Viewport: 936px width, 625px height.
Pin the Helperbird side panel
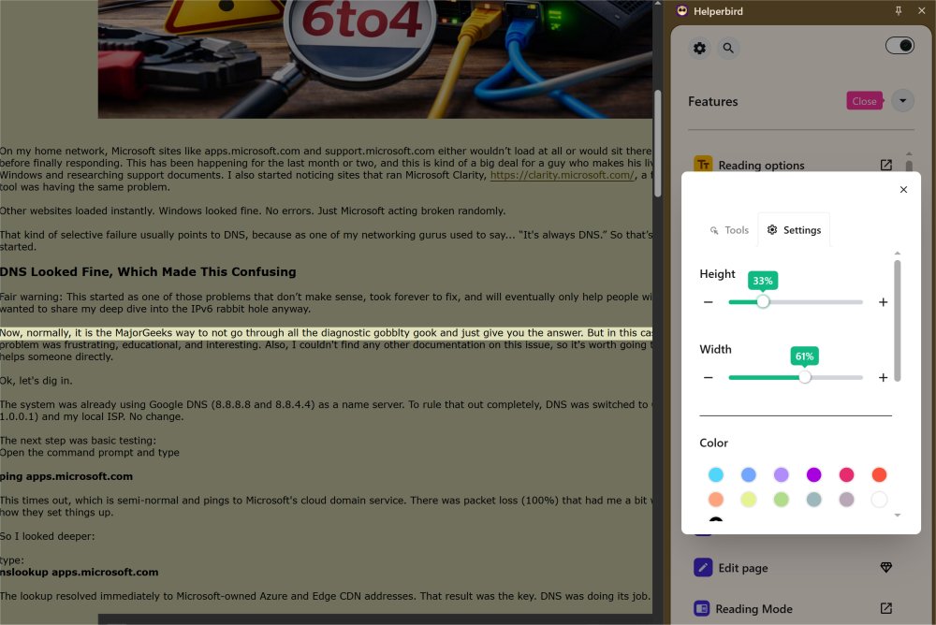coord(899,10)
